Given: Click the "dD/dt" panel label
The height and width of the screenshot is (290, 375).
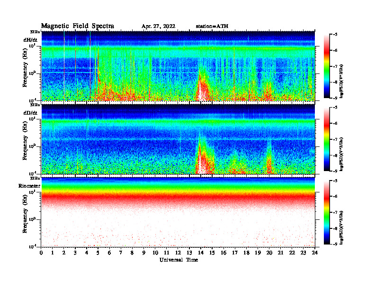Looking at the screenshot, I should point(30,113).
